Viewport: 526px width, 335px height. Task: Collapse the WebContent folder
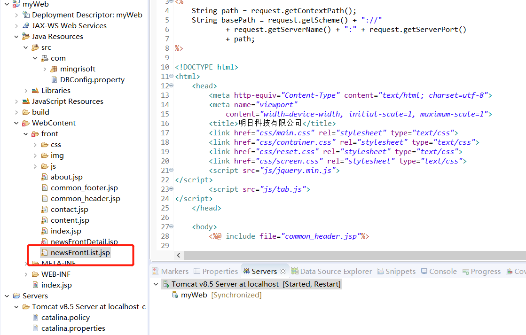tap(16, 123)
